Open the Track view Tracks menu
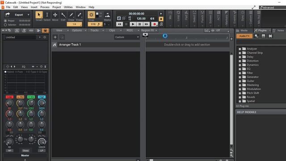Viewport: 286px width, 161px height. click(x=94, y=30)
